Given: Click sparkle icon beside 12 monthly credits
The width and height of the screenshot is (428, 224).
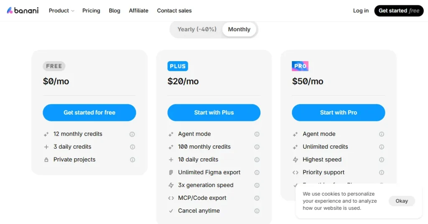Looking at the screenshot, I should click(46, 134).
